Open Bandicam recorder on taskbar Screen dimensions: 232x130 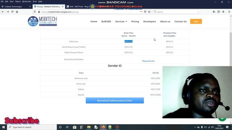point(117,127)
